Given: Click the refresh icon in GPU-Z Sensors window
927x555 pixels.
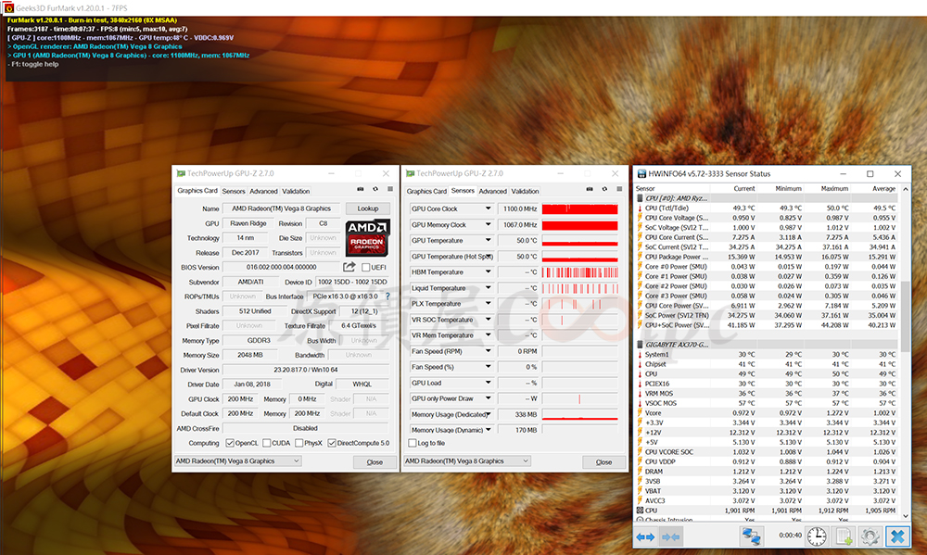Looking at the screenshot, I should [604, 189].
